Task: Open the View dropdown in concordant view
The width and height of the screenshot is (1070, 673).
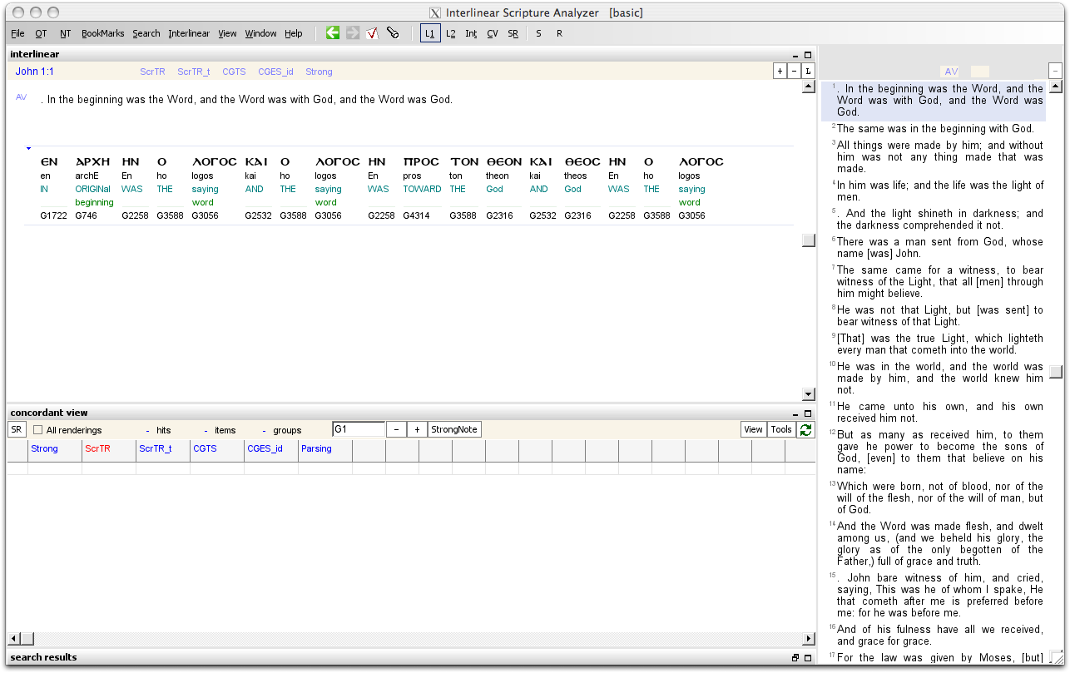Action: click(x=753, y=430)
